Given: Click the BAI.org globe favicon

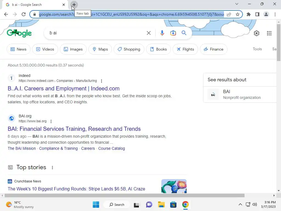Looking at the screenshot, I should [12, 118].
